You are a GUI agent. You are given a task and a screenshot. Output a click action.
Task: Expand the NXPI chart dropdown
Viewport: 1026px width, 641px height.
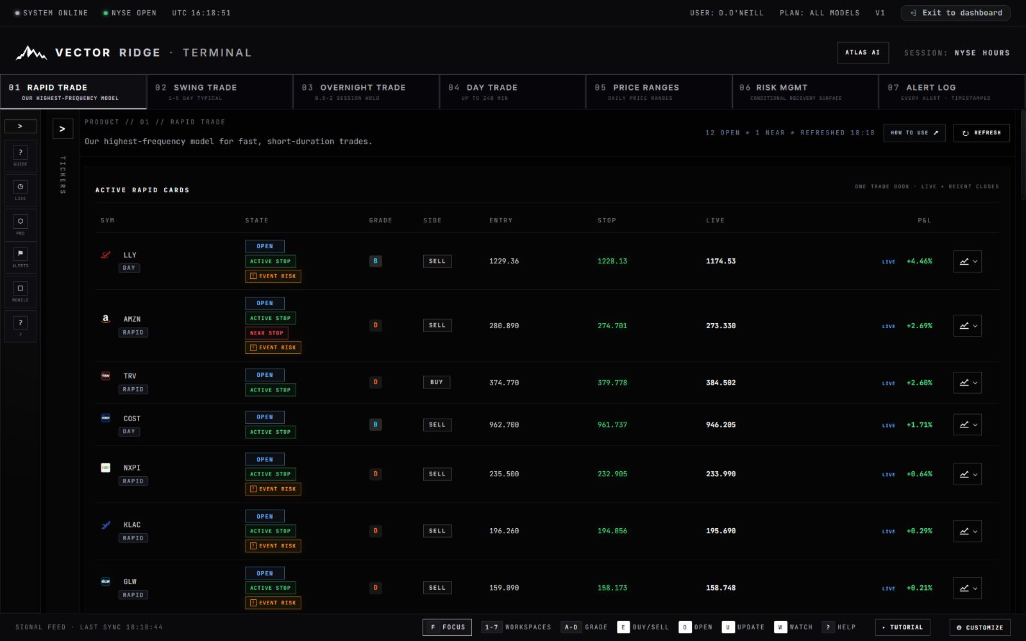point(968,474)
